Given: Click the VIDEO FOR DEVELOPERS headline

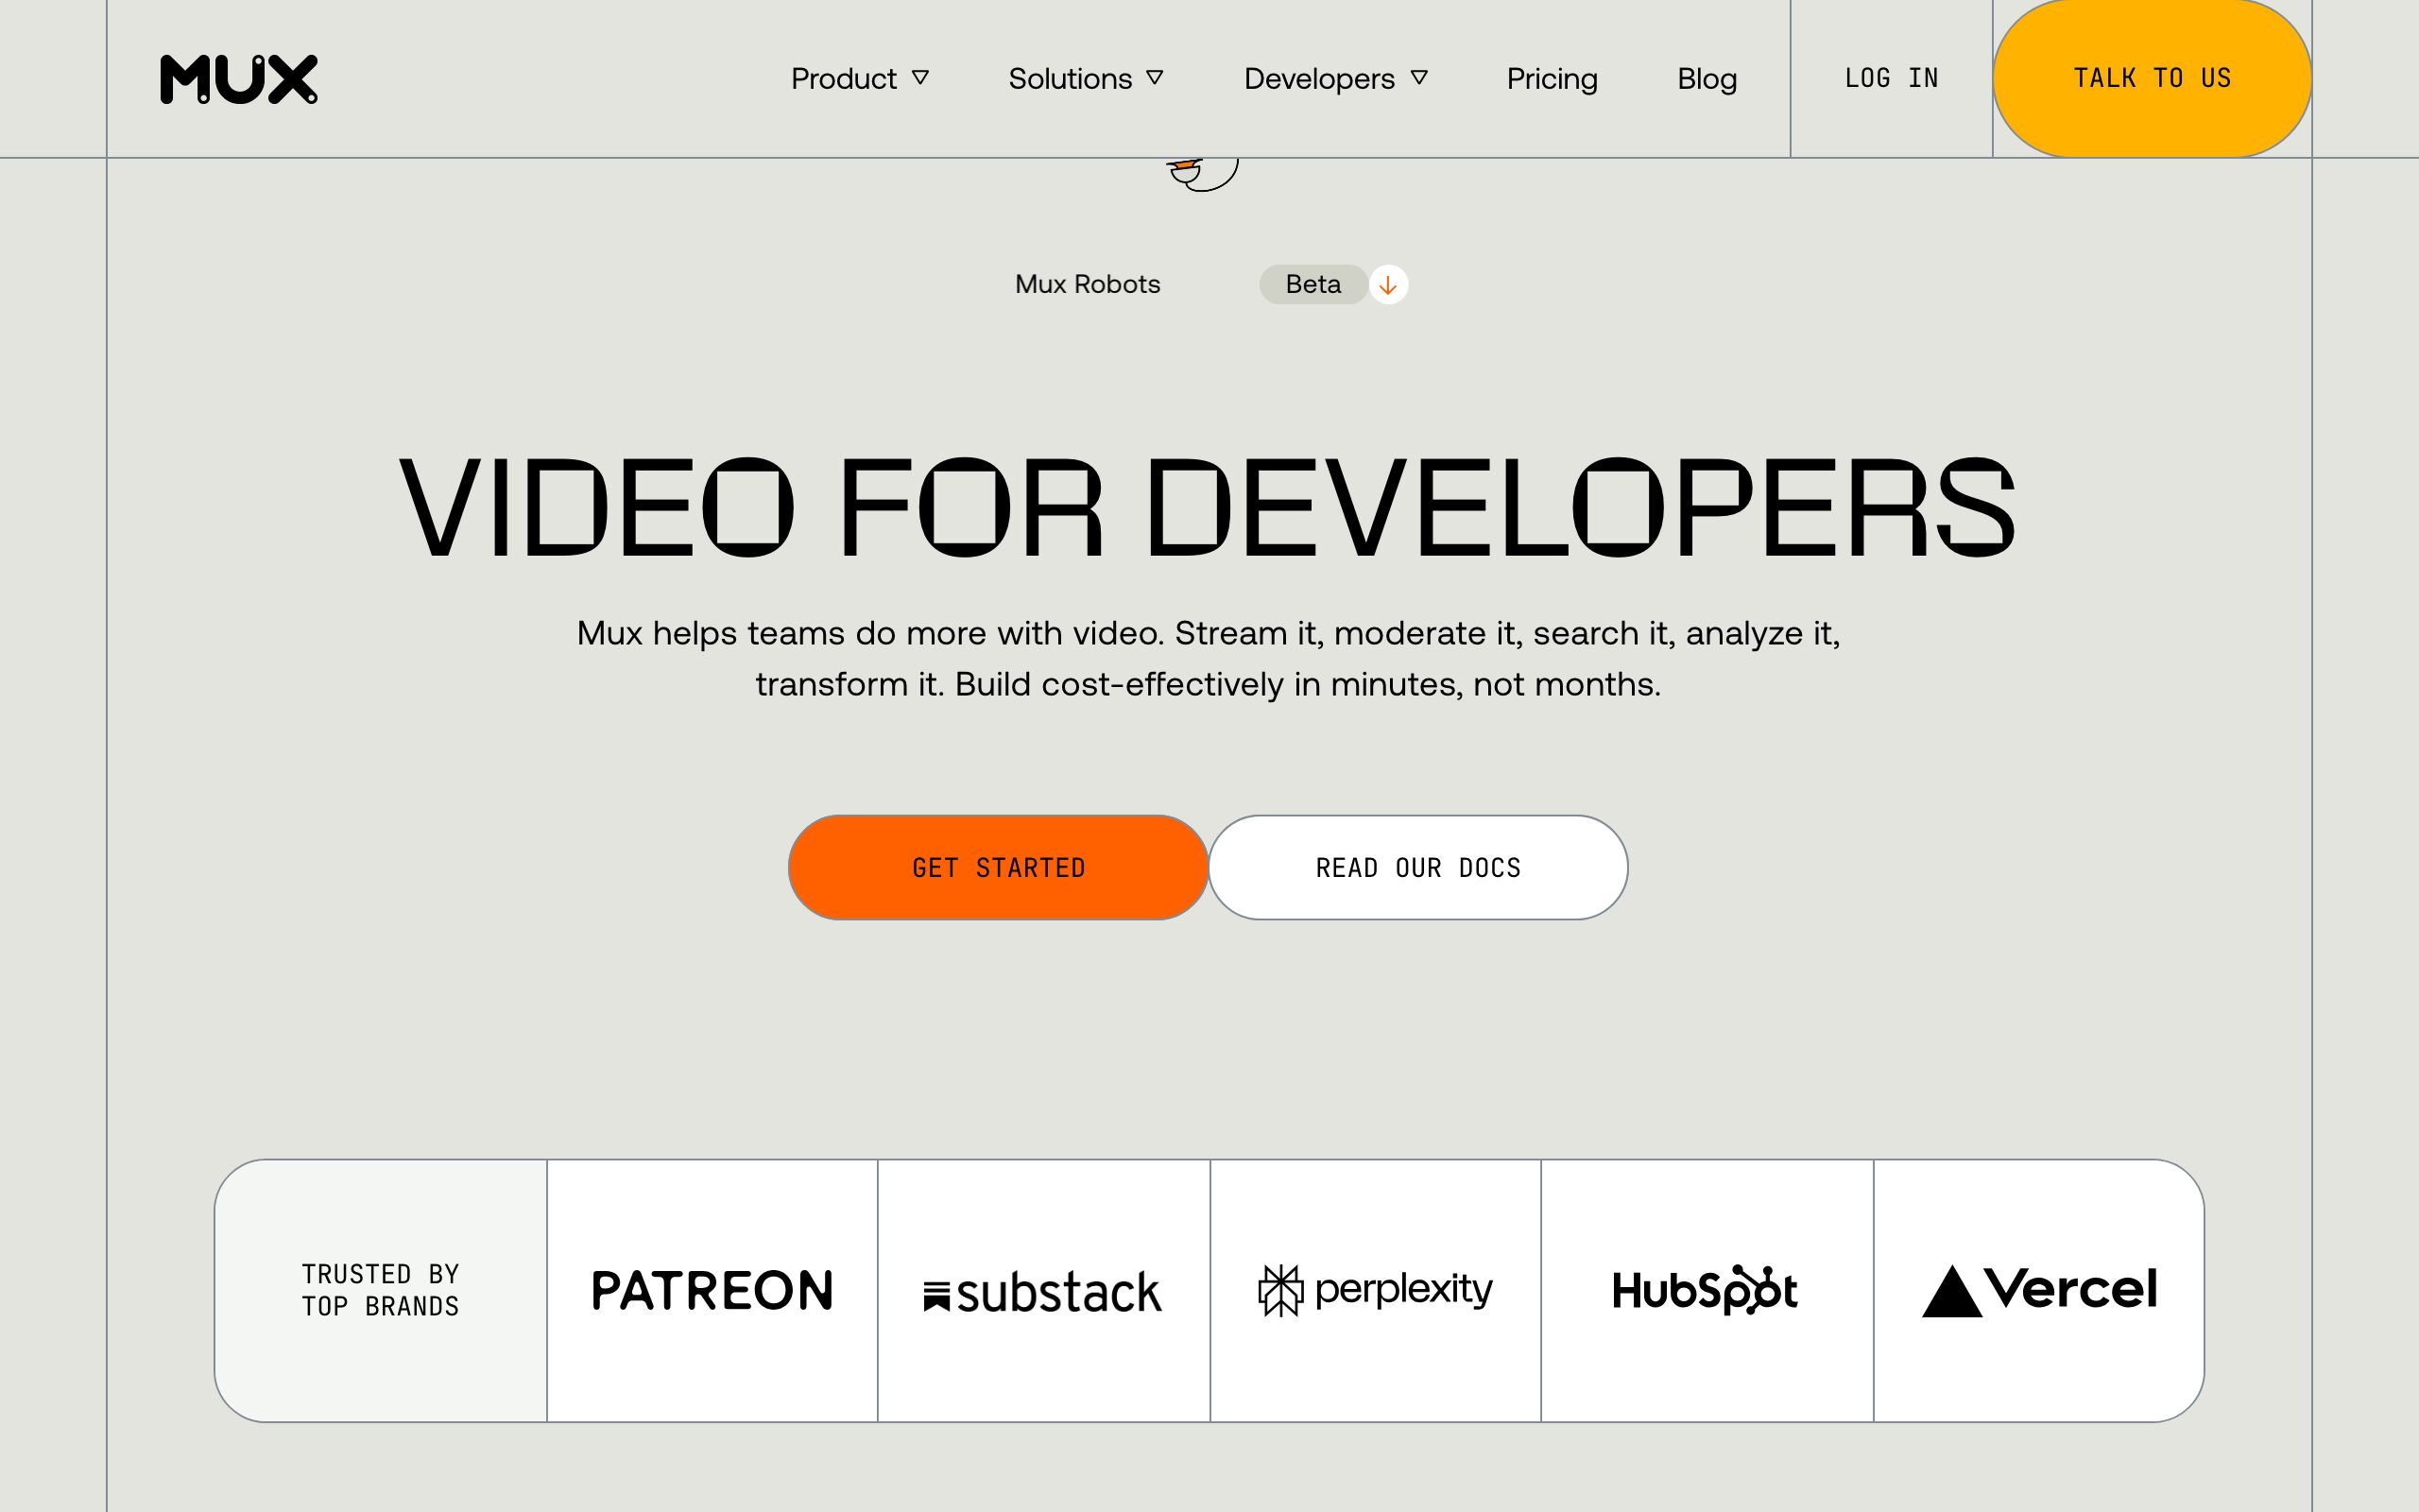Looking at the screenshot, I should (x=1208, y=506).
